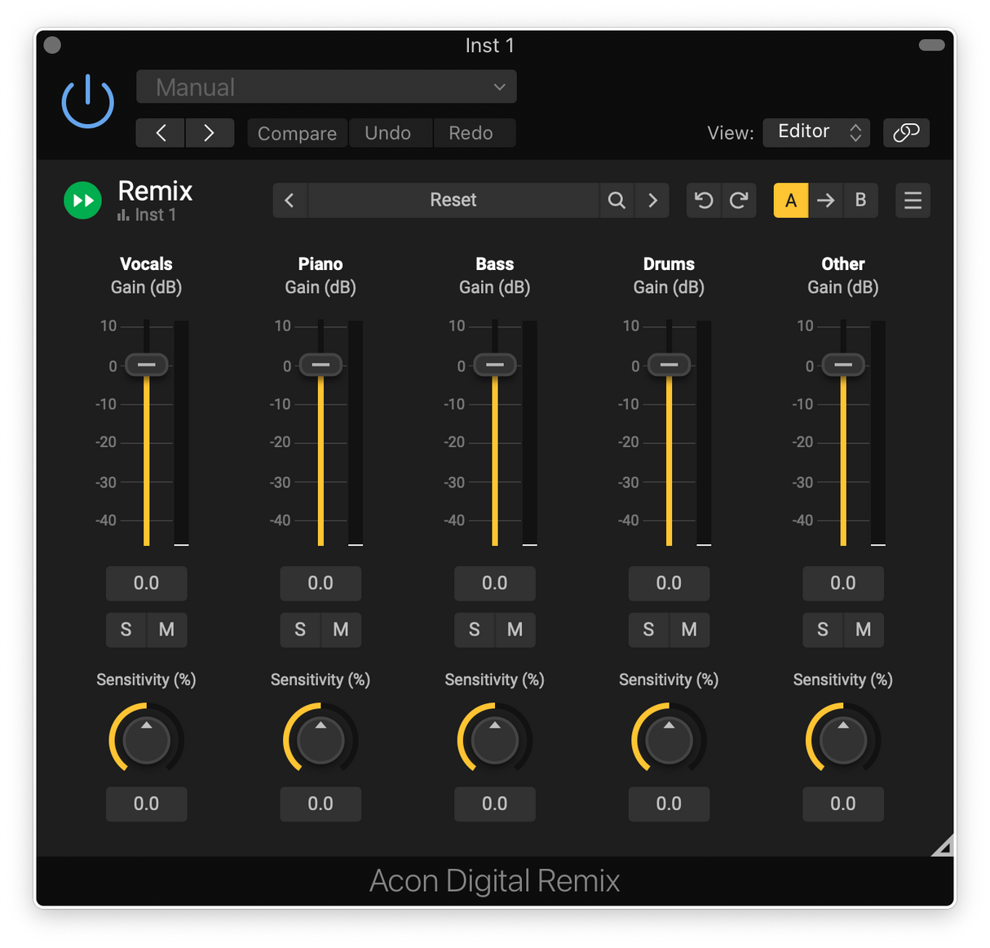This screenshot has height=948, width=990.
Task: Click the Drums gain value field
Action: point(669,583)
